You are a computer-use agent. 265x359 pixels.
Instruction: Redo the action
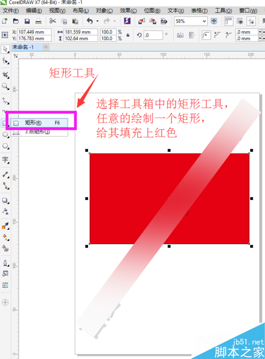coord(107,21)
